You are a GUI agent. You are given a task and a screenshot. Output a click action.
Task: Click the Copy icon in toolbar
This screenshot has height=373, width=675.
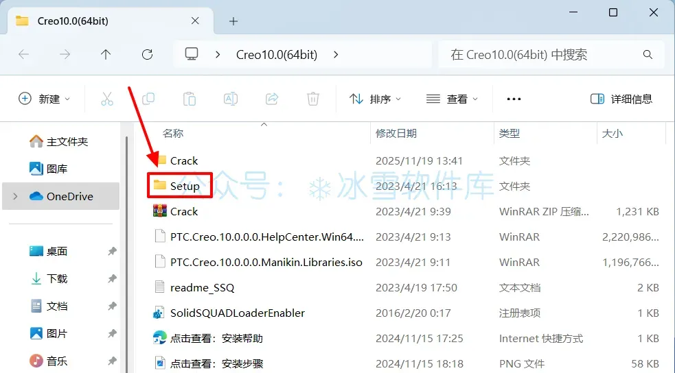(x=148, y=99)
